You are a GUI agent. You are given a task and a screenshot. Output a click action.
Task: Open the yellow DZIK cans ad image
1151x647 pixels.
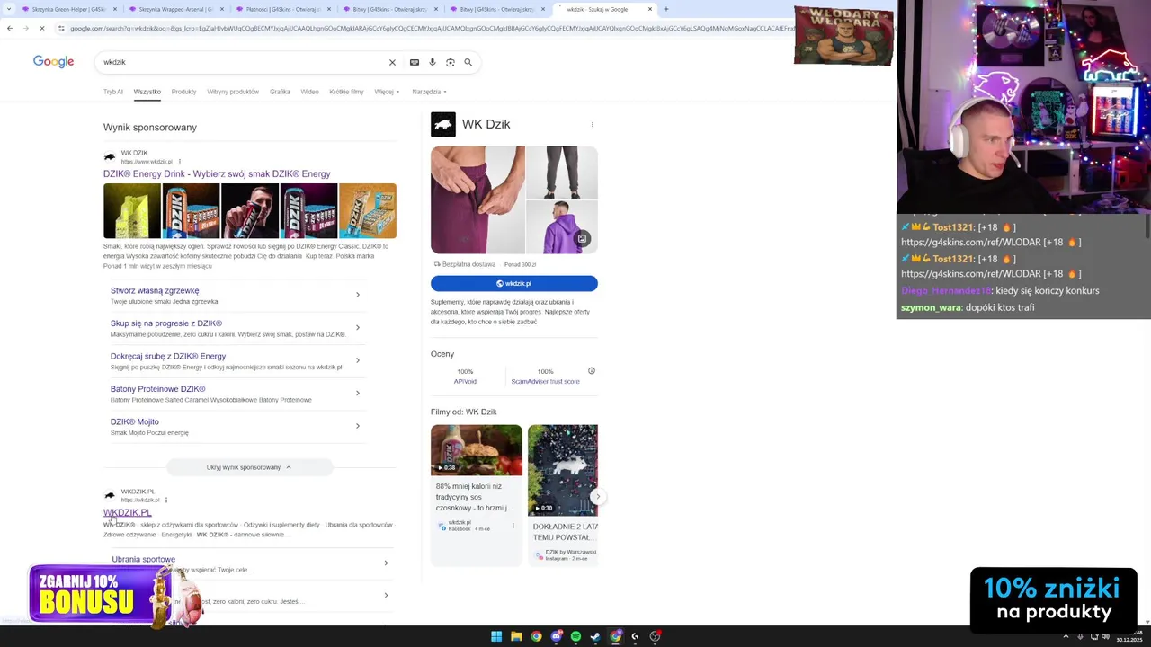click(x=132, y=211)
